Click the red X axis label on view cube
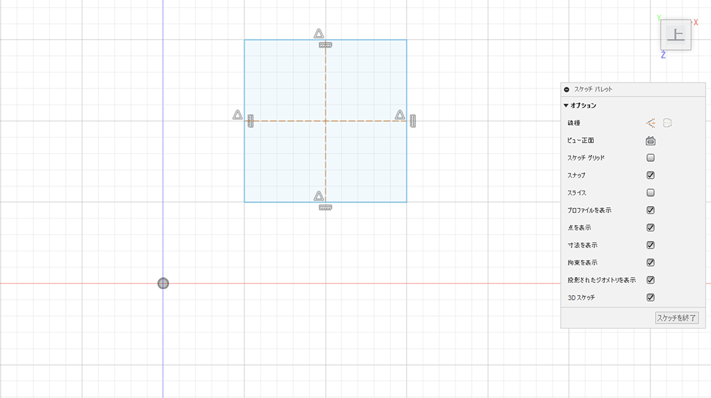Screen dimensions: 711x398 pyautogui.click(x=696, y=22)
